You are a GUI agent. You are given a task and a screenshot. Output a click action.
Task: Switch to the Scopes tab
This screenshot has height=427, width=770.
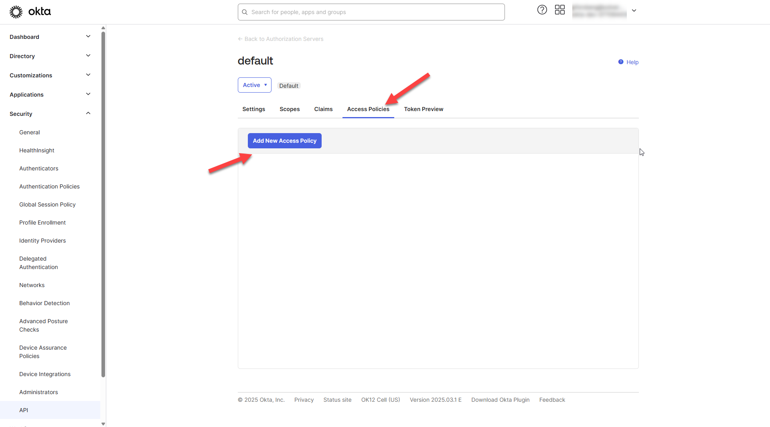point(290,109)
